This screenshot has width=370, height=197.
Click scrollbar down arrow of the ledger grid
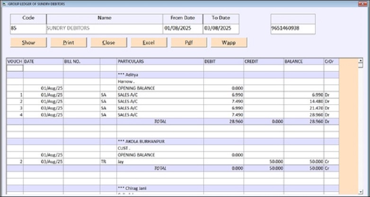[361, 192]
